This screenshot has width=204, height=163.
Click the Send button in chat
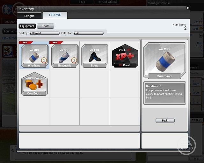(x=196, y=158)
